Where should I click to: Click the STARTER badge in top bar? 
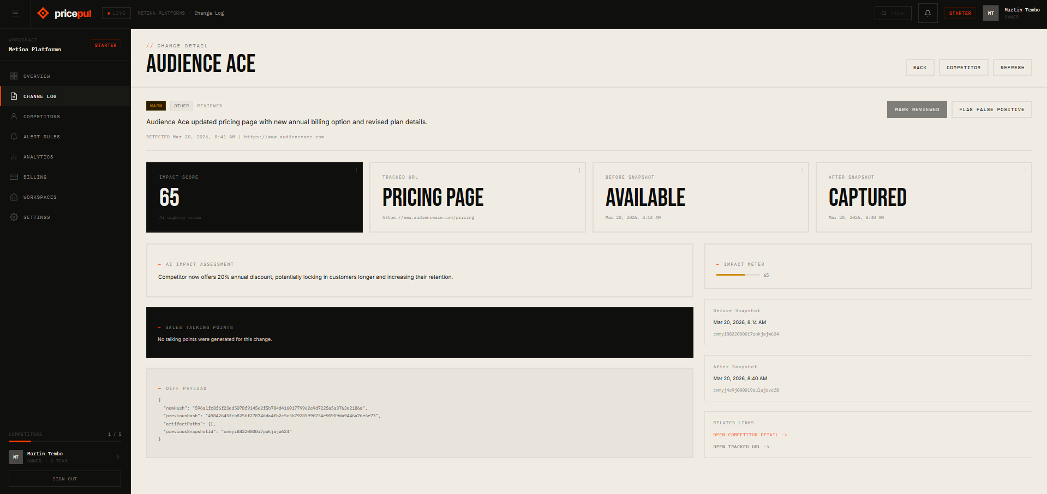click(x=960, y=13)
